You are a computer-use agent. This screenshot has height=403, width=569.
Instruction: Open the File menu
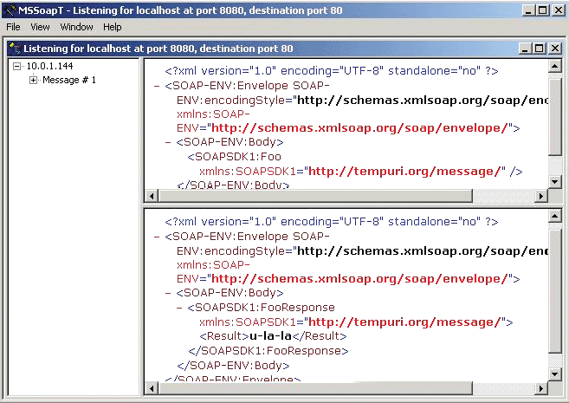tap(13, 27)
